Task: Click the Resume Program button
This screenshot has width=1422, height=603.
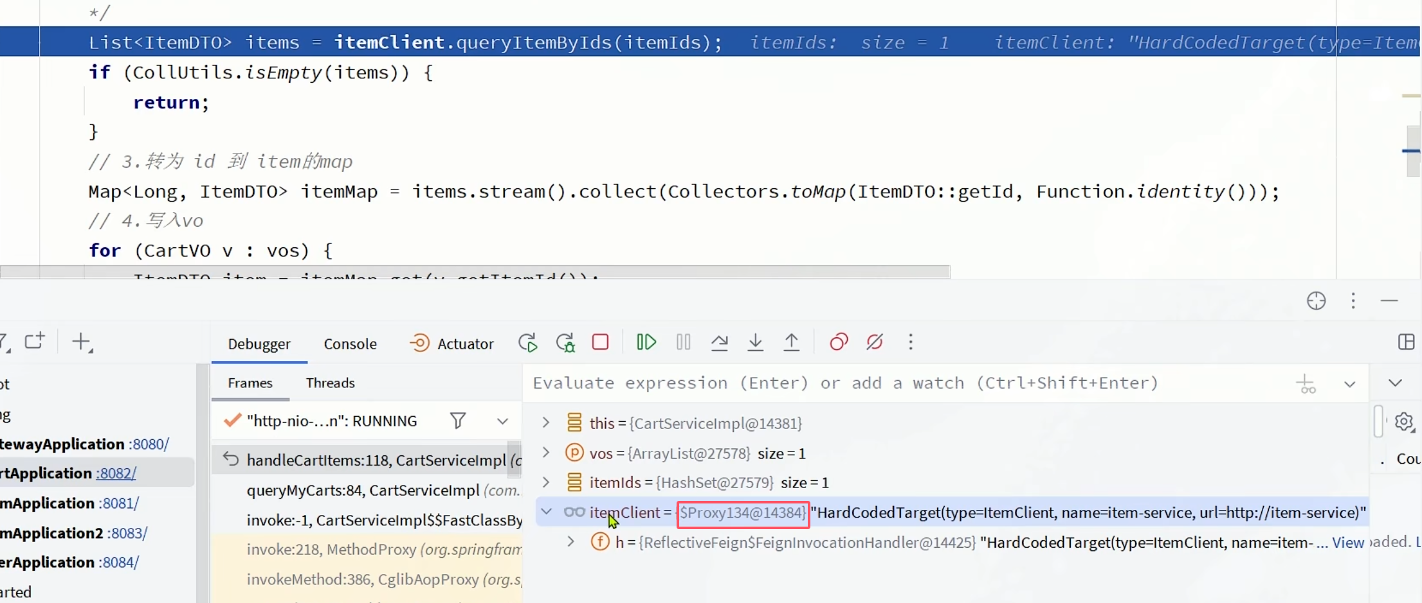Action: 646,342
